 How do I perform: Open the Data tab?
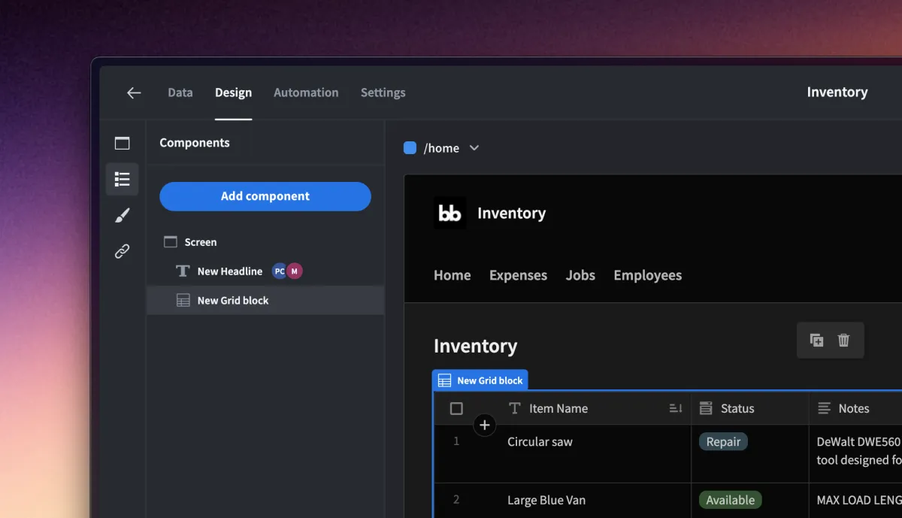pos(180,92)
